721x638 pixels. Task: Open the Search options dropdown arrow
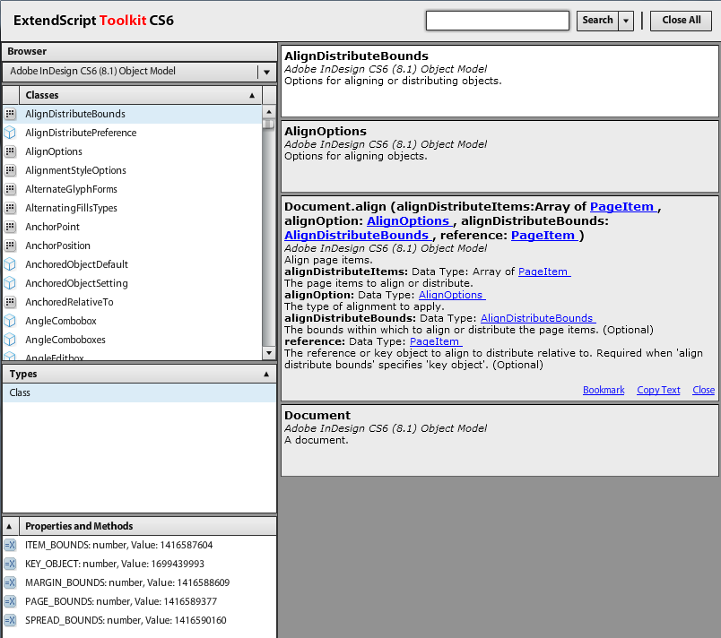[x=626, y=21]
